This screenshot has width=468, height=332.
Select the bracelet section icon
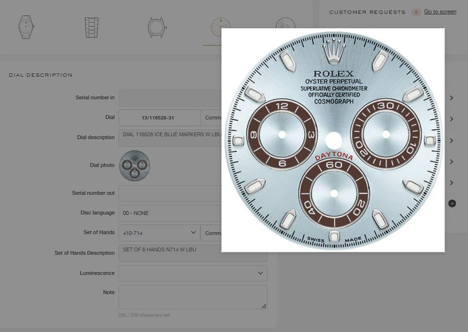[91, 27]
